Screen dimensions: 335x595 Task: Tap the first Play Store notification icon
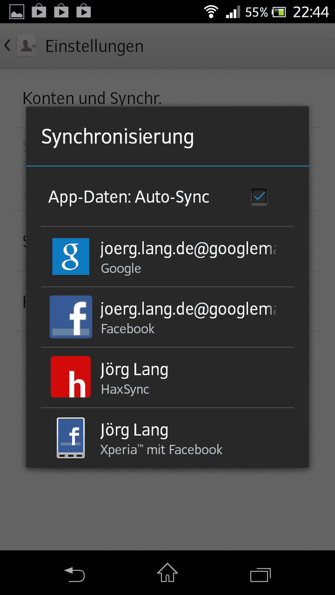pos(39,11)
